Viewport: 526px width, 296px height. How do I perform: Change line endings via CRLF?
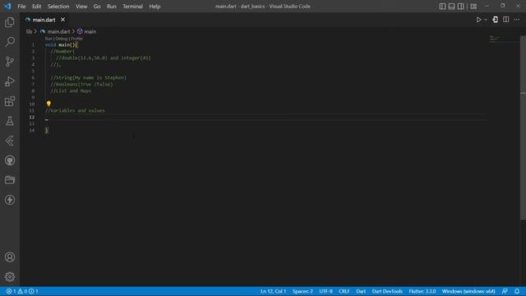(344, 291)
